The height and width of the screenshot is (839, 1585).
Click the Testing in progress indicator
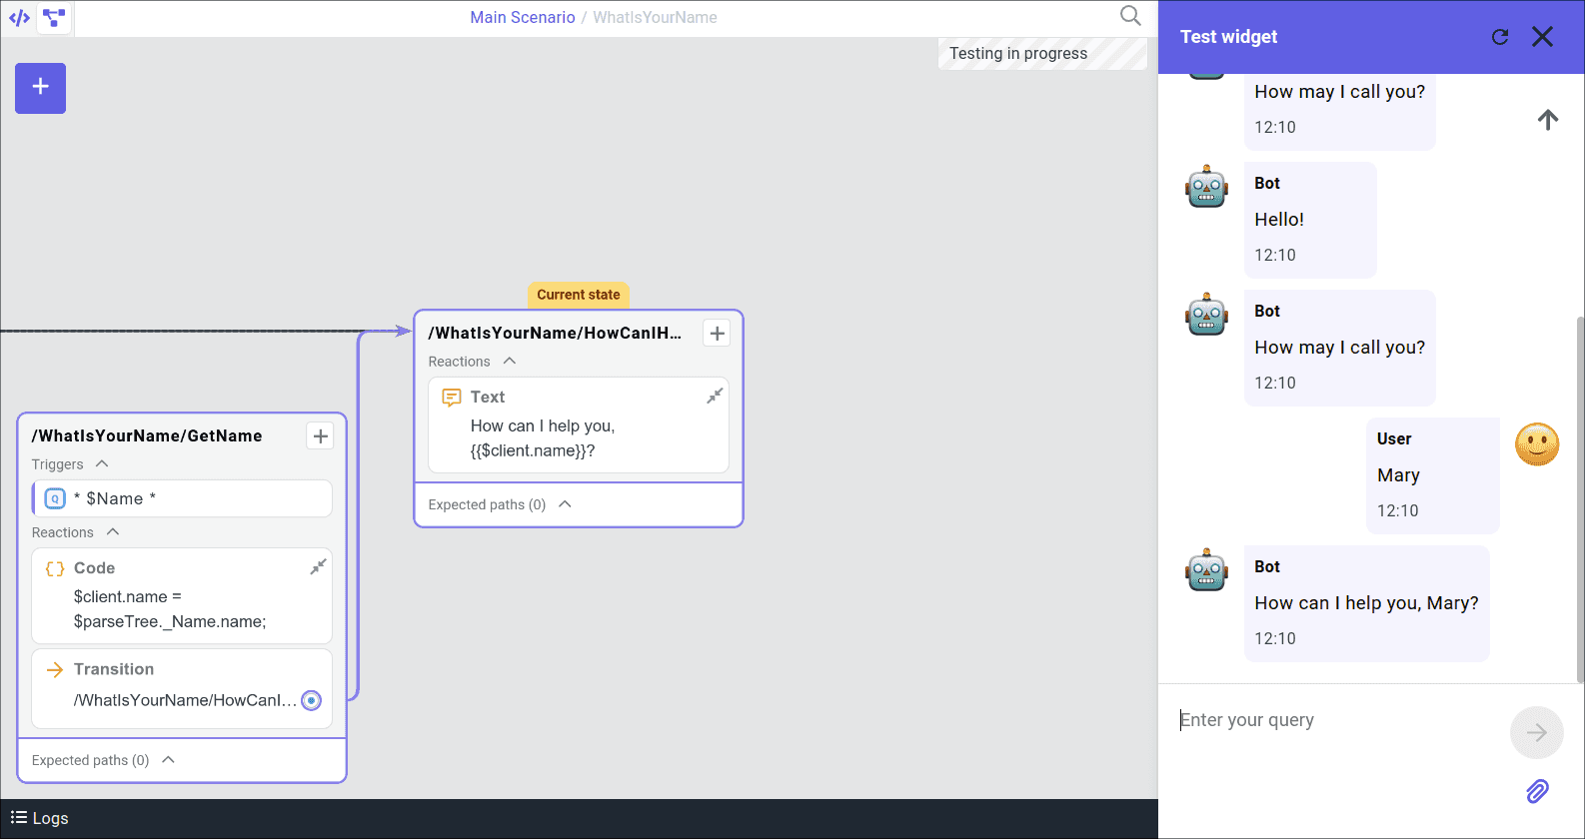click(1041, 54)
